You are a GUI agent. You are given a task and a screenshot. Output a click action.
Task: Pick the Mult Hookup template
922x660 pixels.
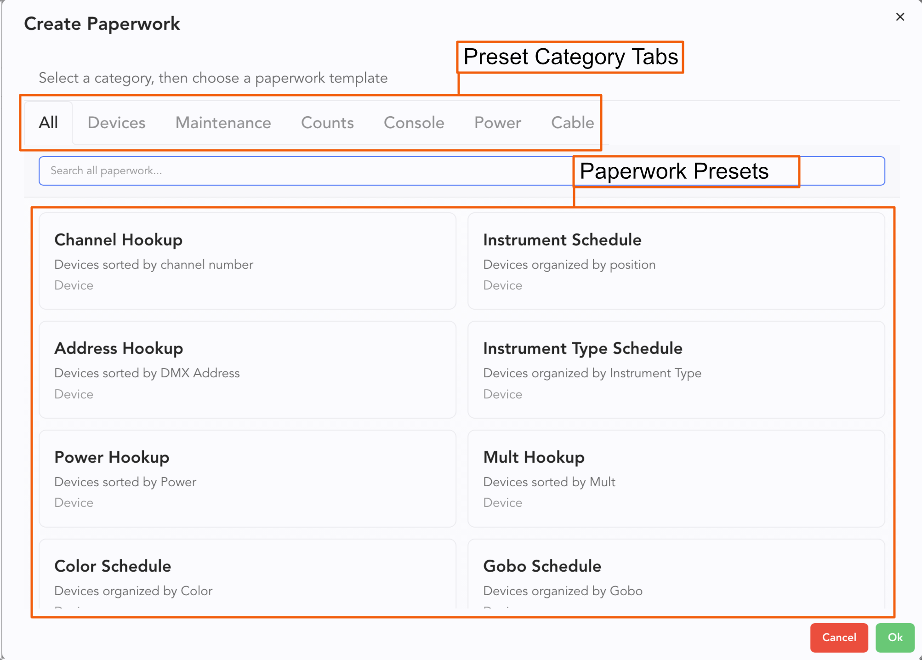point(676,478)
